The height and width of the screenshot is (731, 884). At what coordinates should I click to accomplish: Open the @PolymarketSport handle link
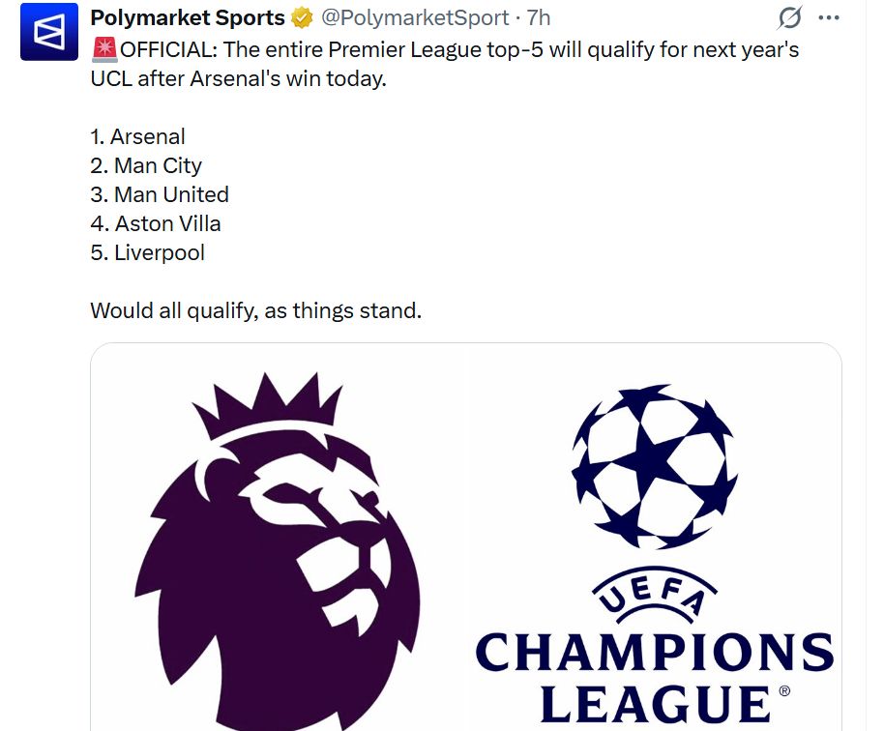coord(415,17)
